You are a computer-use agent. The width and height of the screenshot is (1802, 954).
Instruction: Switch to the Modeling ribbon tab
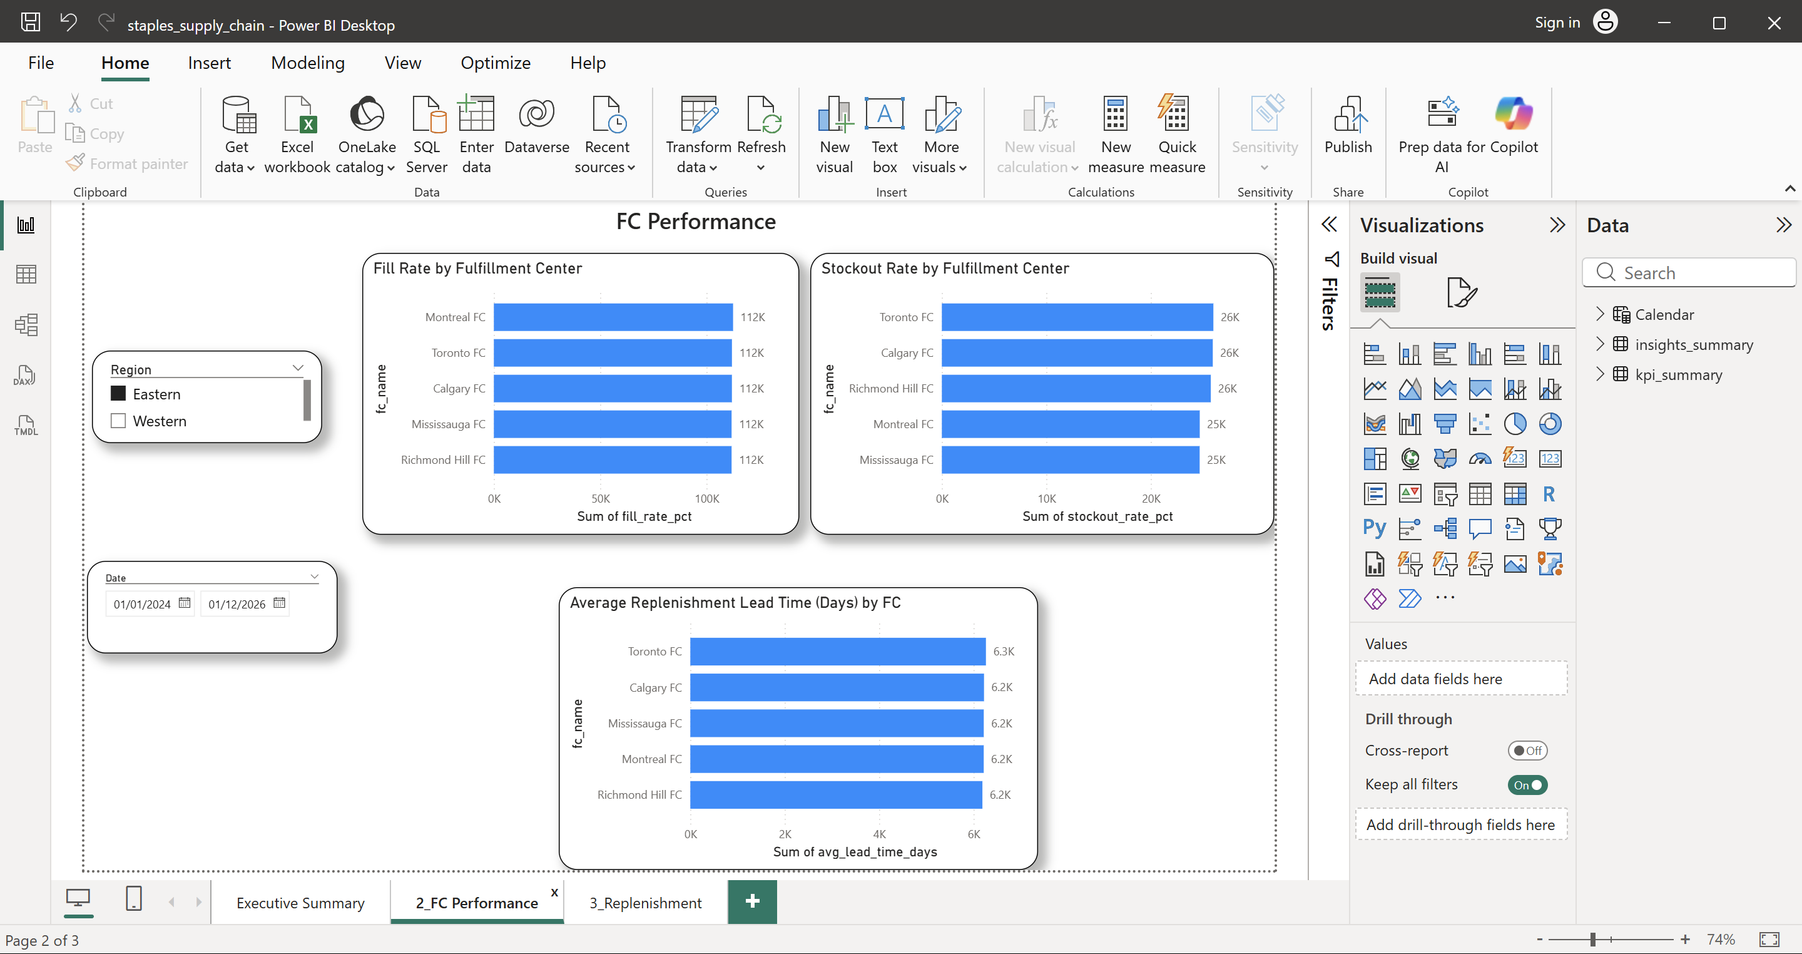tap(308, 63)
